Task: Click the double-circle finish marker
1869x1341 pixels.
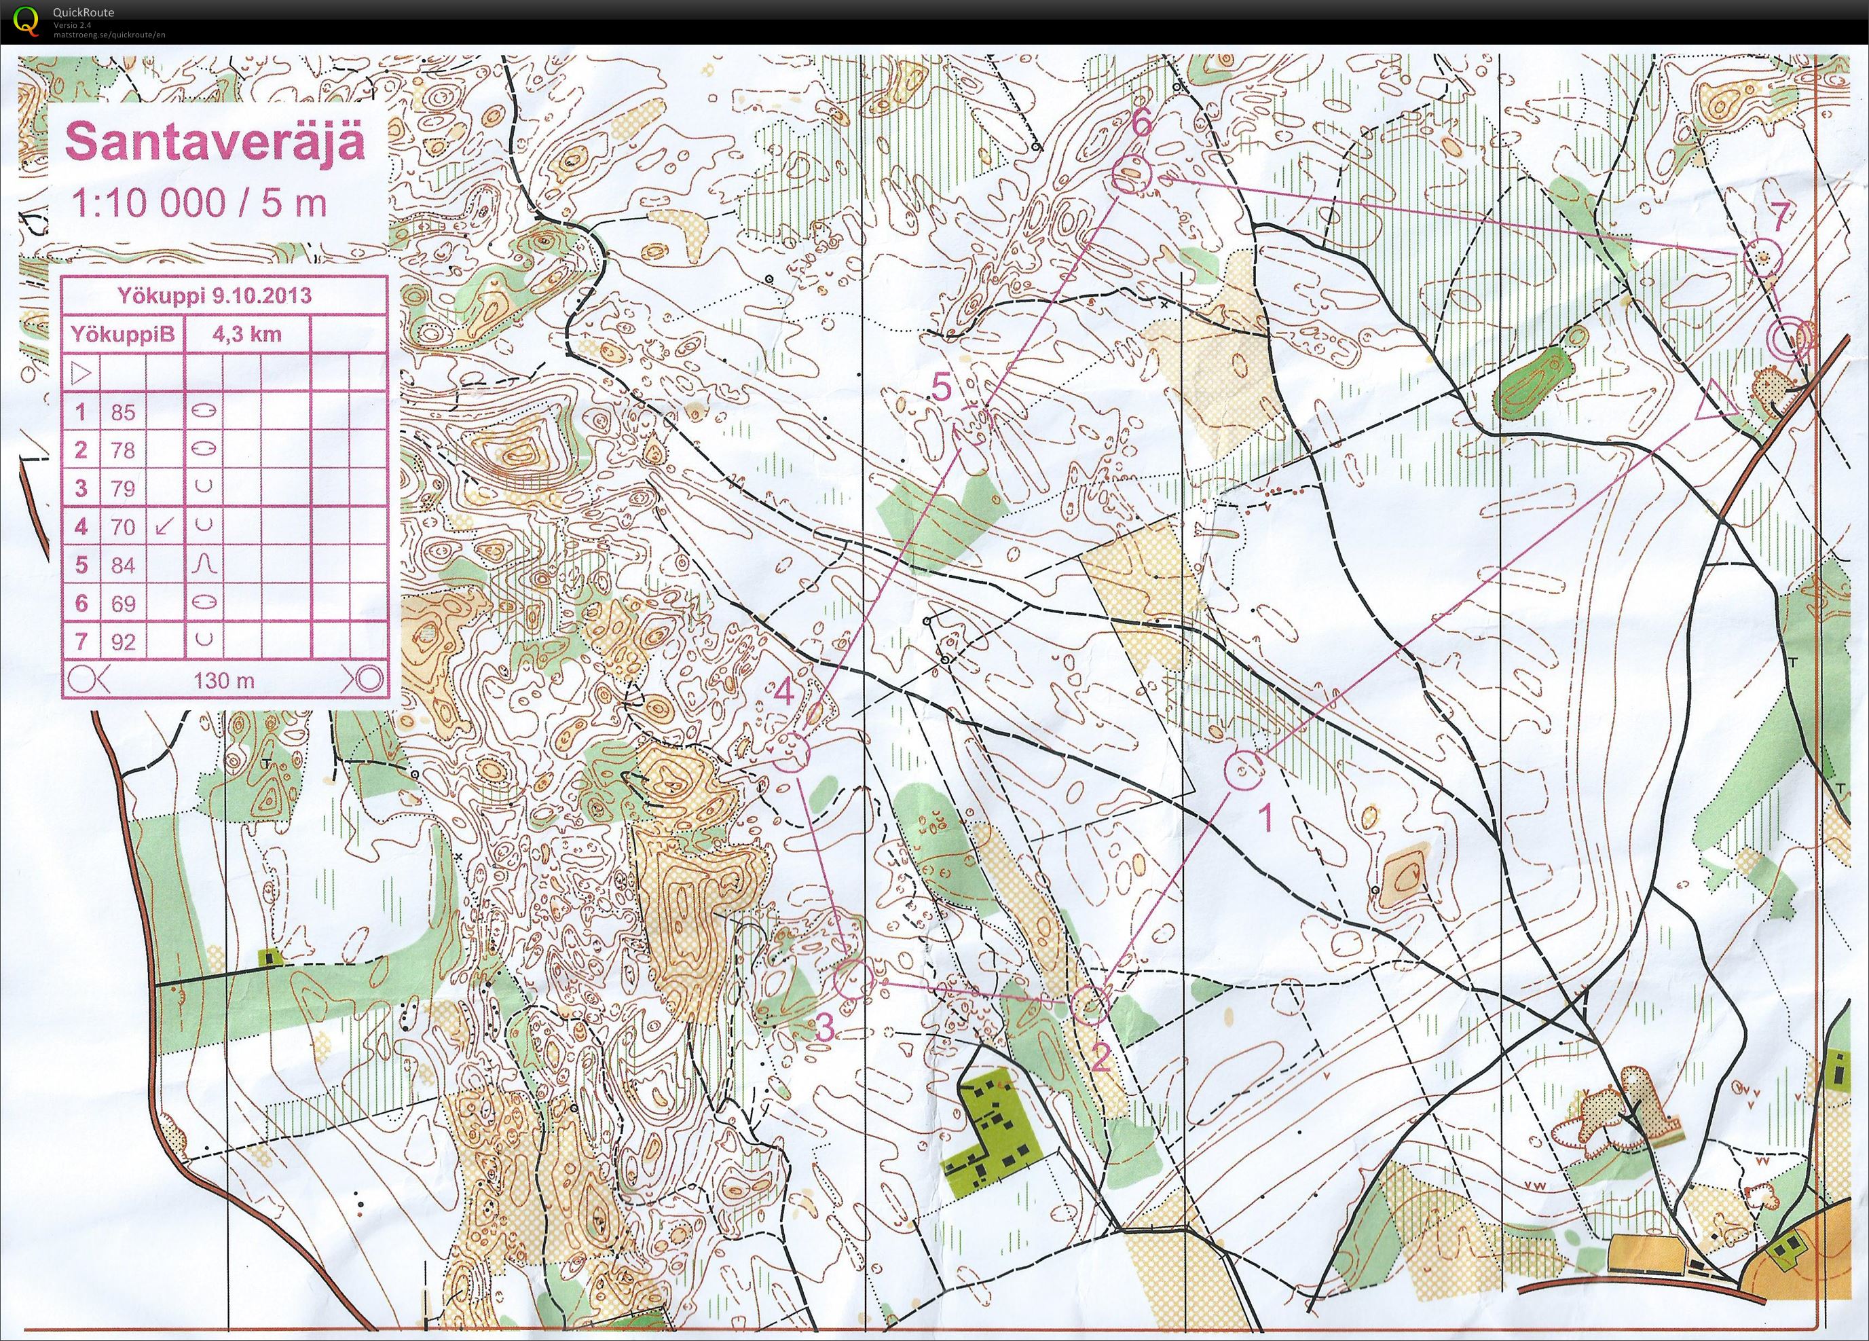Action: click(x=1789, y=339)
